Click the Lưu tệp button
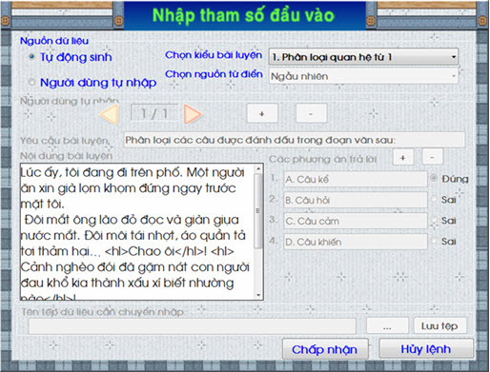490x372 pixels. point(440,325)
